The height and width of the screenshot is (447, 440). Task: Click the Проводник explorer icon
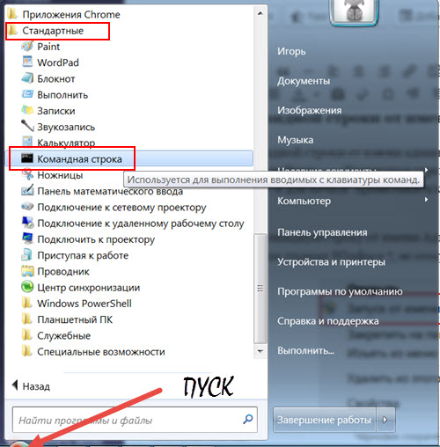[27, 271]
